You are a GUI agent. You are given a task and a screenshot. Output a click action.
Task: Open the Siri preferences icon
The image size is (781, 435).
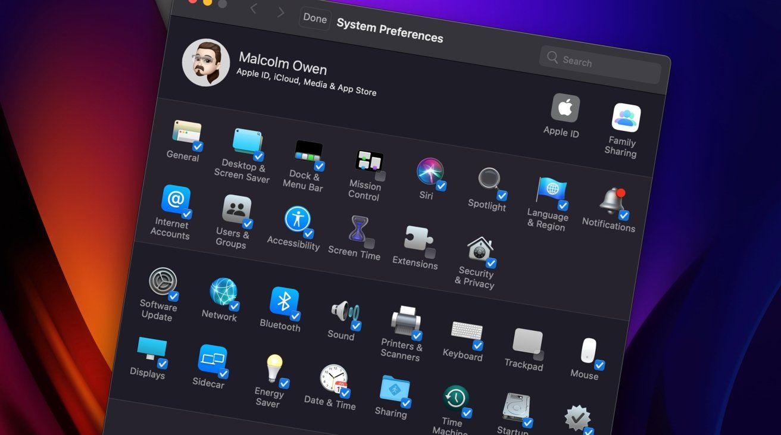[430, 173]
